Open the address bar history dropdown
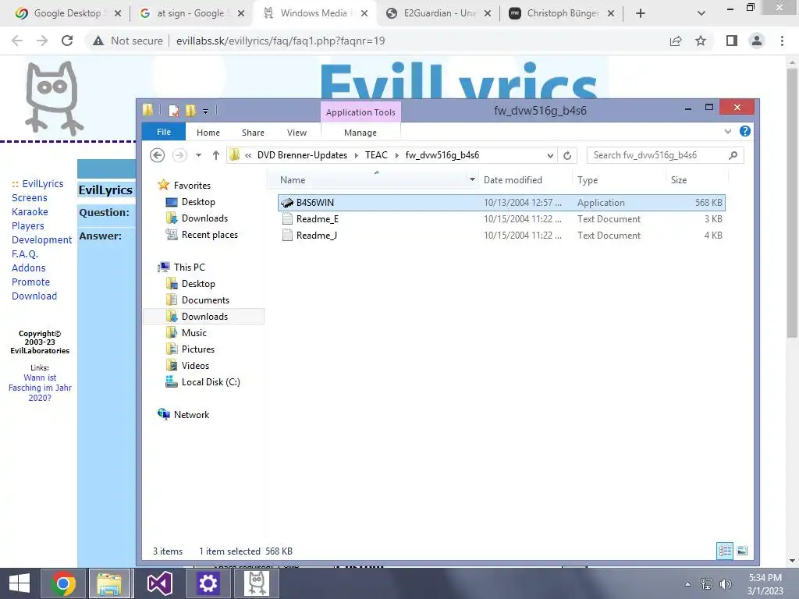 click(550, 155)
